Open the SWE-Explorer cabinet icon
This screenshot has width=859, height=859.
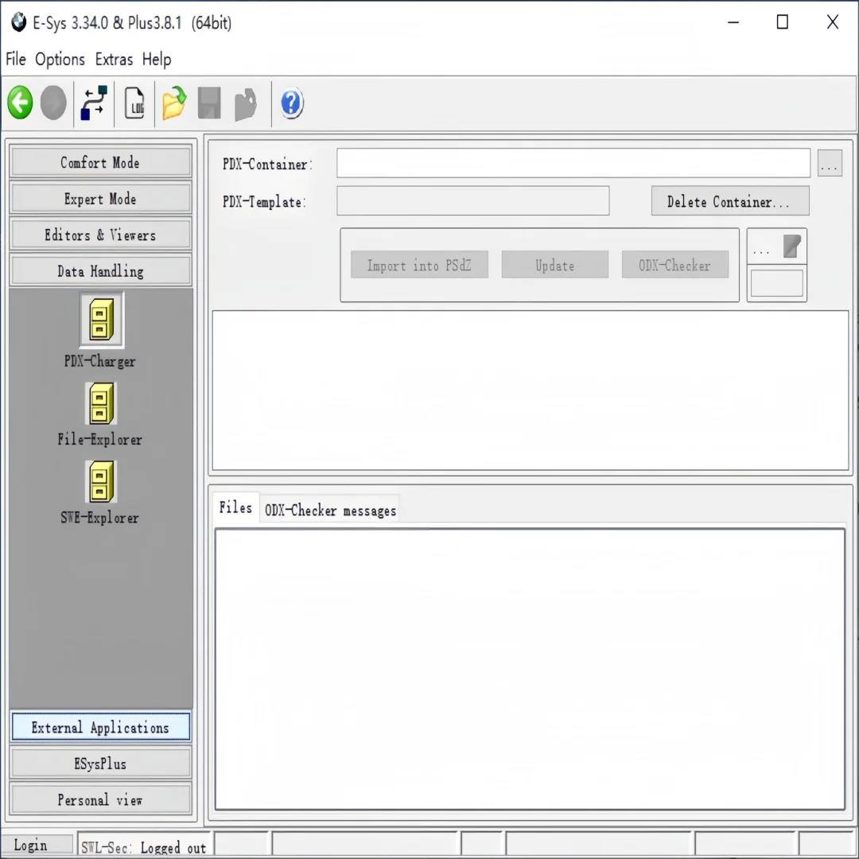[x=101, y=481]
